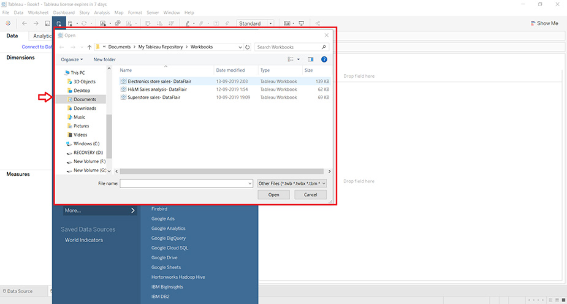
Task: Open the Worksheet menu
Action: (x=38, y=12)
